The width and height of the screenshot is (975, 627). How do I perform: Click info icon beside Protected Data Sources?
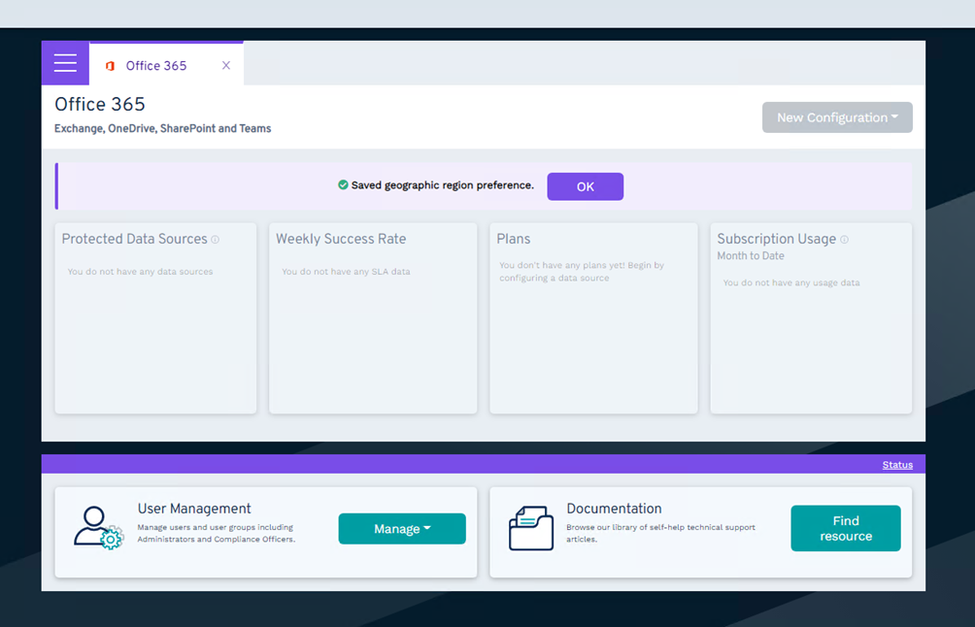216,240
